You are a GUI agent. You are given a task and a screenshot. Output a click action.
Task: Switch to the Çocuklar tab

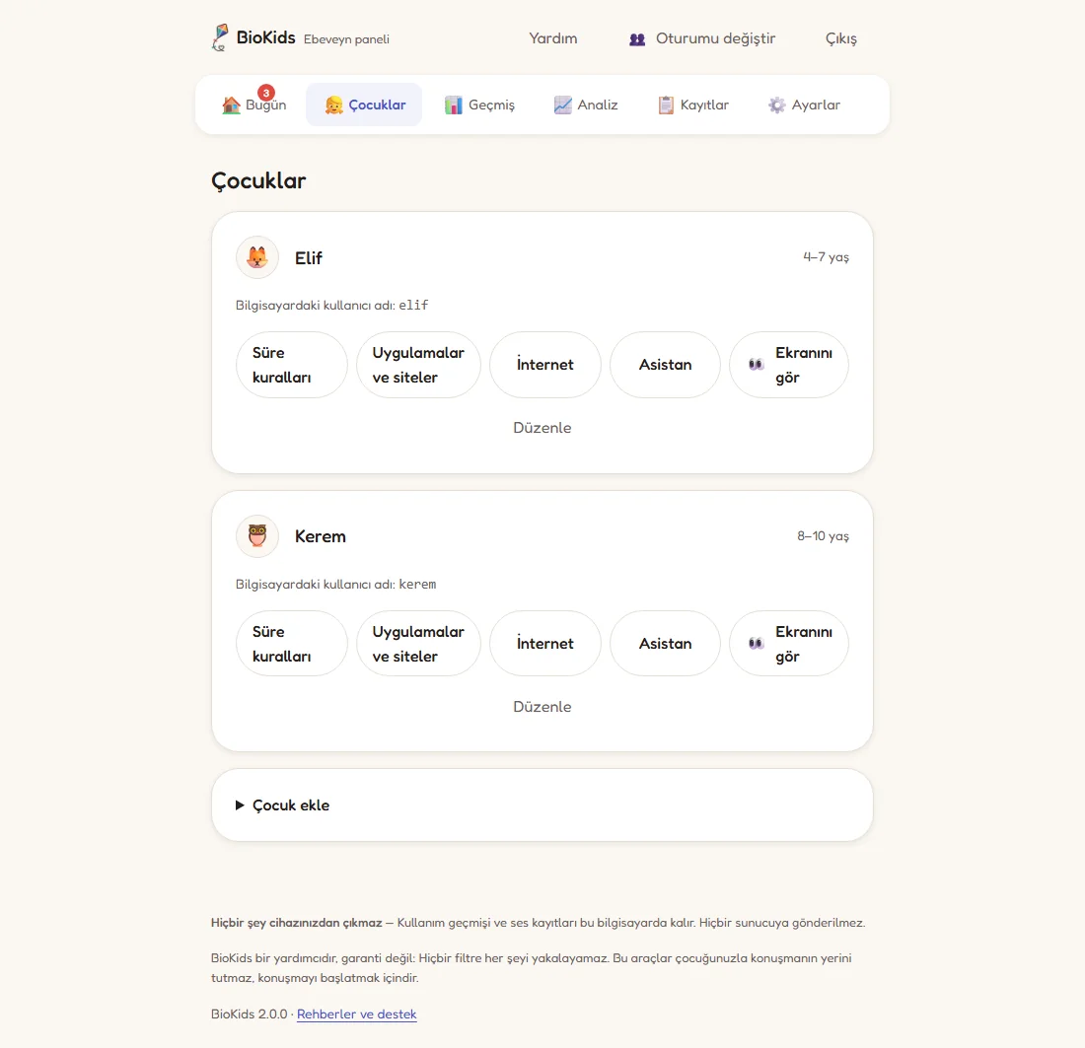click(365, 105)
